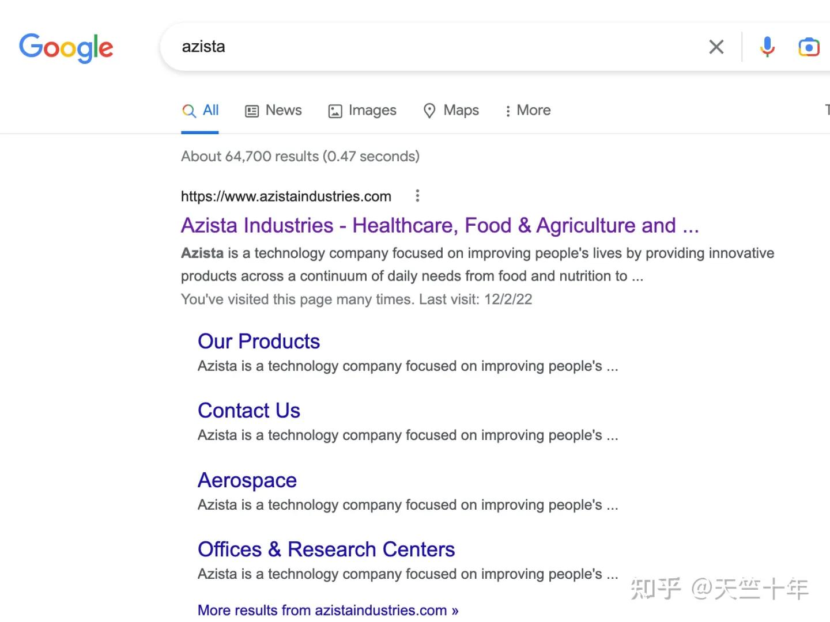The image size is (830, 622).
Task: Click the News tab icon
Action: point(252,111)
